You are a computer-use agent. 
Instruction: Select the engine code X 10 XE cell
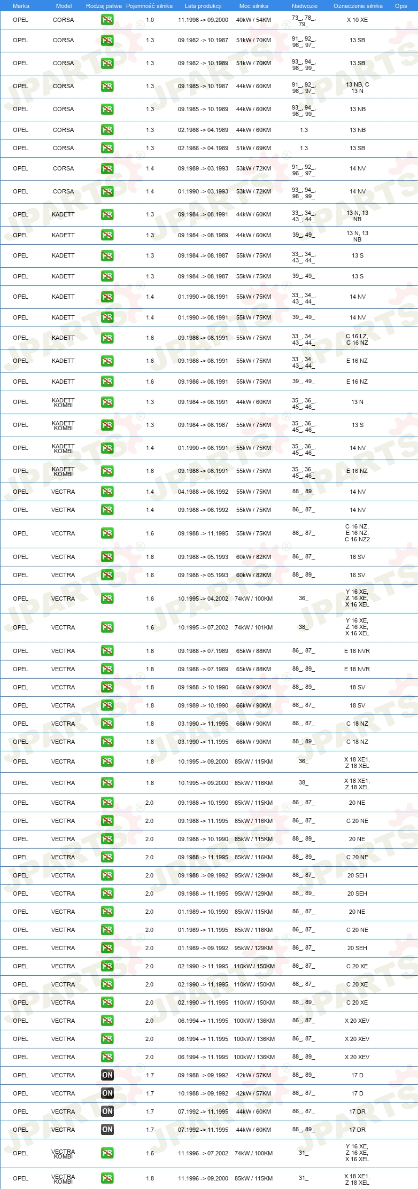pos(357,20)
